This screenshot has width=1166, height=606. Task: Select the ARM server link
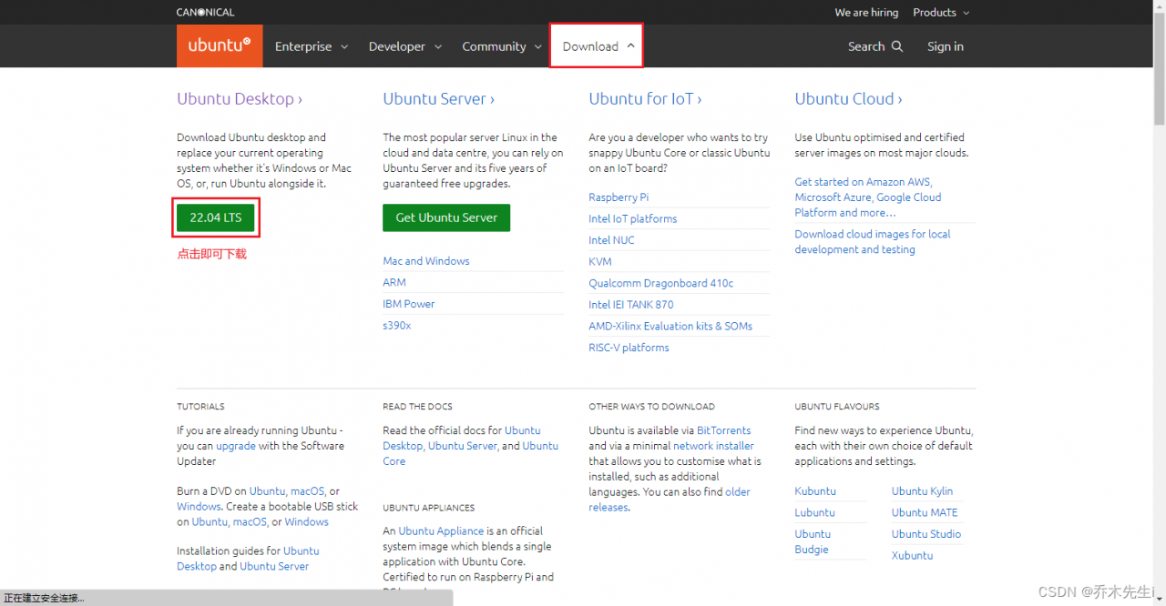[394, 282]
